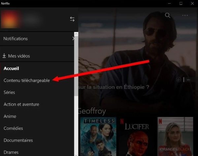Click the switch profile arrows icon
The width and height of the screenshot is (198, 156).
coord(72,19)
